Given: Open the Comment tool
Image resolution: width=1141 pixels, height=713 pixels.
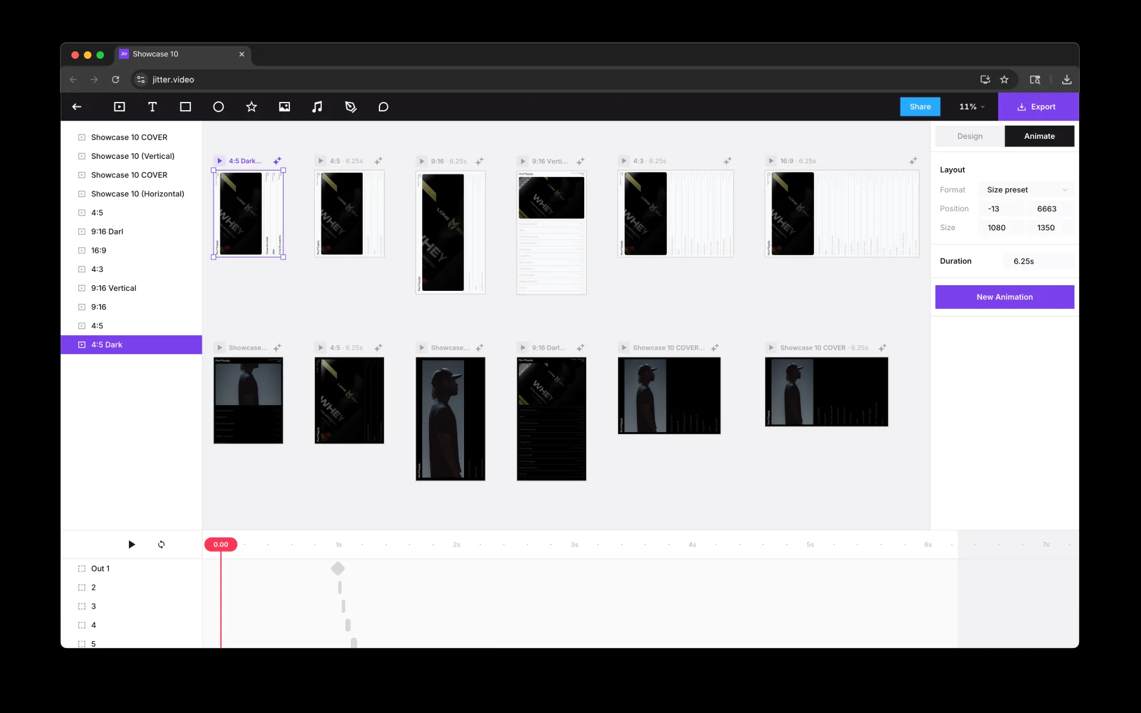Looking at the screenshot, I should [x=384, y=107].
